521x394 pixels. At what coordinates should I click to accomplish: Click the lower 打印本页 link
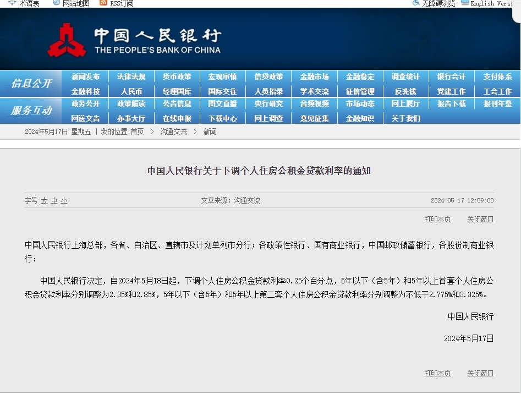point(437,374)
